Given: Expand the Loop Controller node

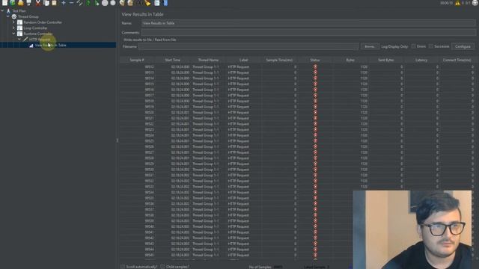Looking at the screenshot, I should click(x=13, y=28).
